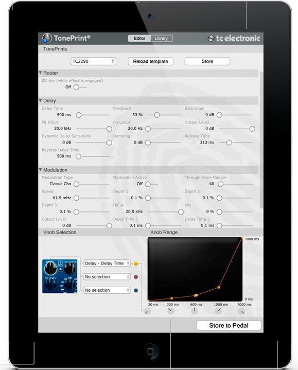Screen dimensions: 298x370
Task: Click the Mix slider handle
Action: click(x=219, y=212)
